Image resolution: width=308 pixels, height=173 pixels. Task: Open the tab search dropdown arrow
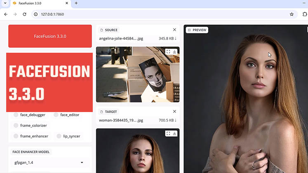click(5, 3)
